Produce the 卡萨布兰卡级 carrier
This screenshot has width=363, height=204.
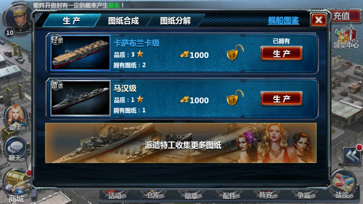pyautogui.click(x=282, y=54)
